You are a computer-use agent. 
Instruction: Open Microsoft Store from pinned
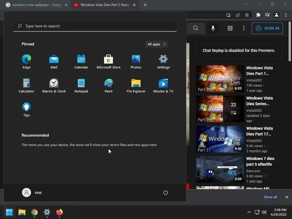point(109,62)
